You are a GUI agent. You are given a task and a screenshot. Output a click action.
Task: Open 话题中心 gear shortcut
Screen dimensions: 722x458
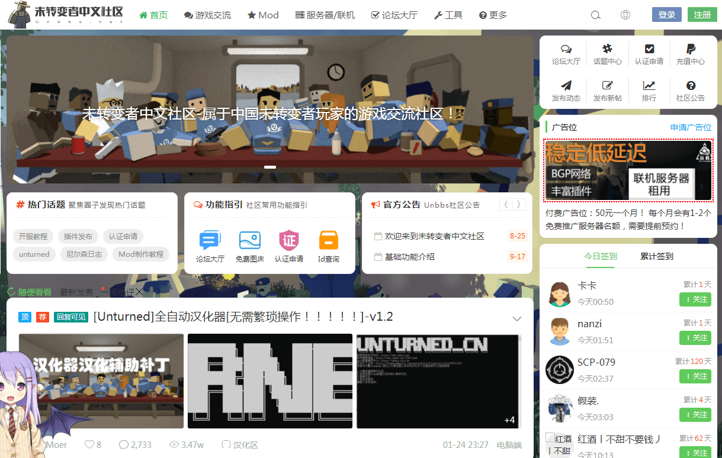608,54
